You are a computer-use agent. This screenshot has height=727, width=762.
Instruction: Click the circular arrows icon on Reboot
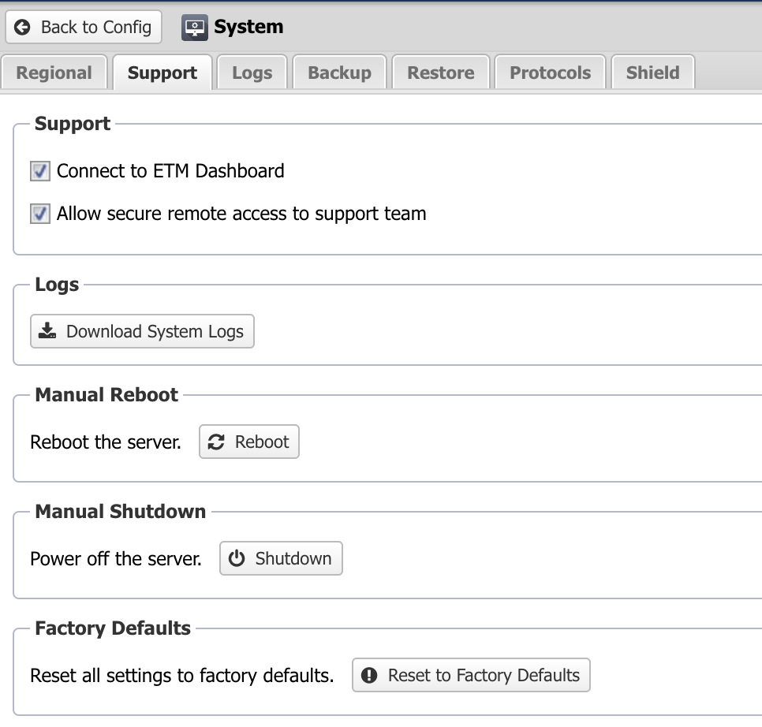(216, 442)
